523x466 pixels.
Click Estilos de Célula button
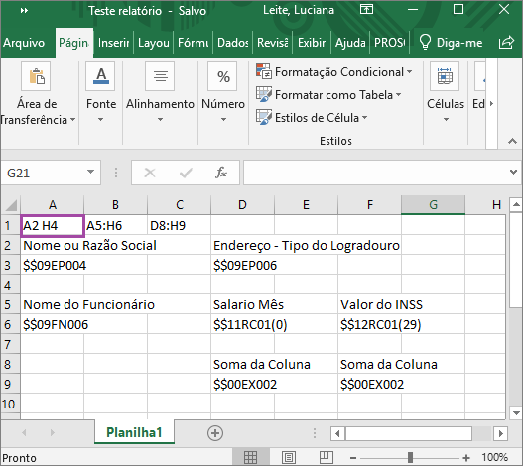(312, 117)
